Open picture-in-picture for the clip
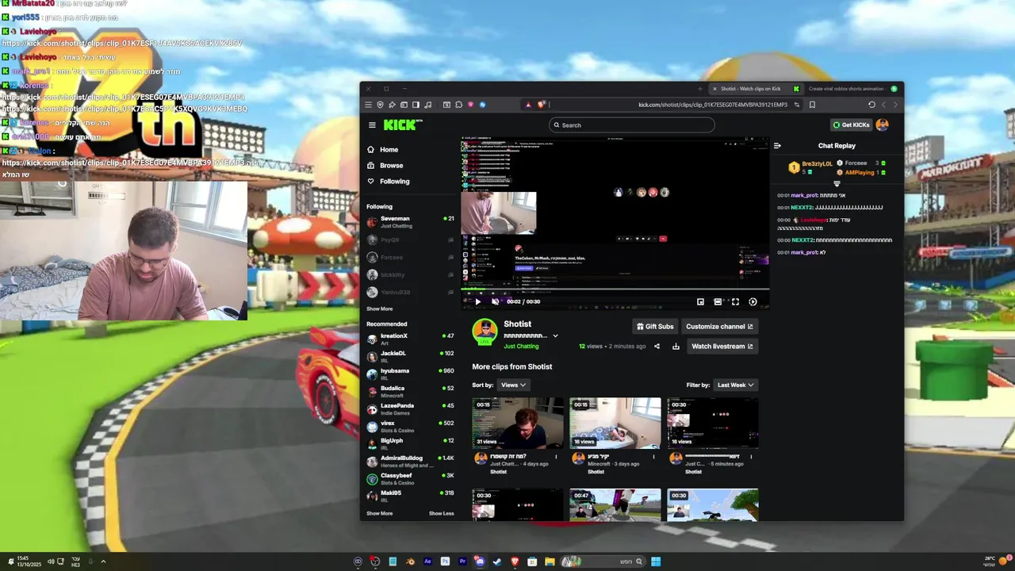Image resolution: width=1015 pixels, height=571 pixels. pos(700,301)
